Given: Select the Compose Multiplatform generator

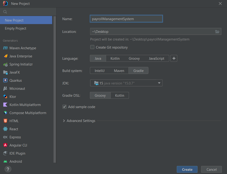Looking at the screenshot, I should click(25, 113).
